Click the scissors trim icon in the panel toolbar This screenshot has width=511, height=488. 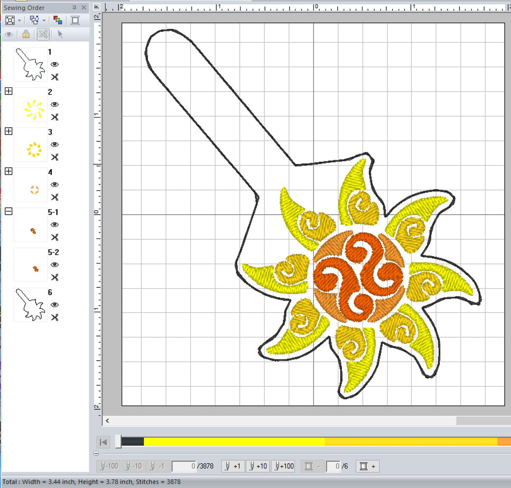point(43,34)
